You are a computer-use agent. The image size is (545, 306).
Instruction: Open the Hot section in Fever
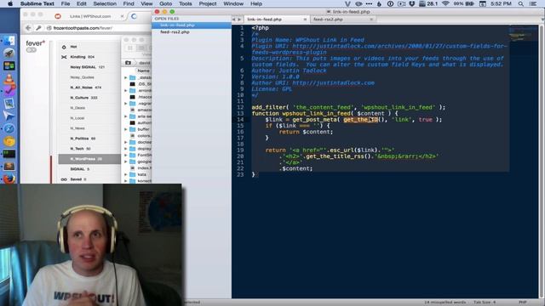point(89,47)
